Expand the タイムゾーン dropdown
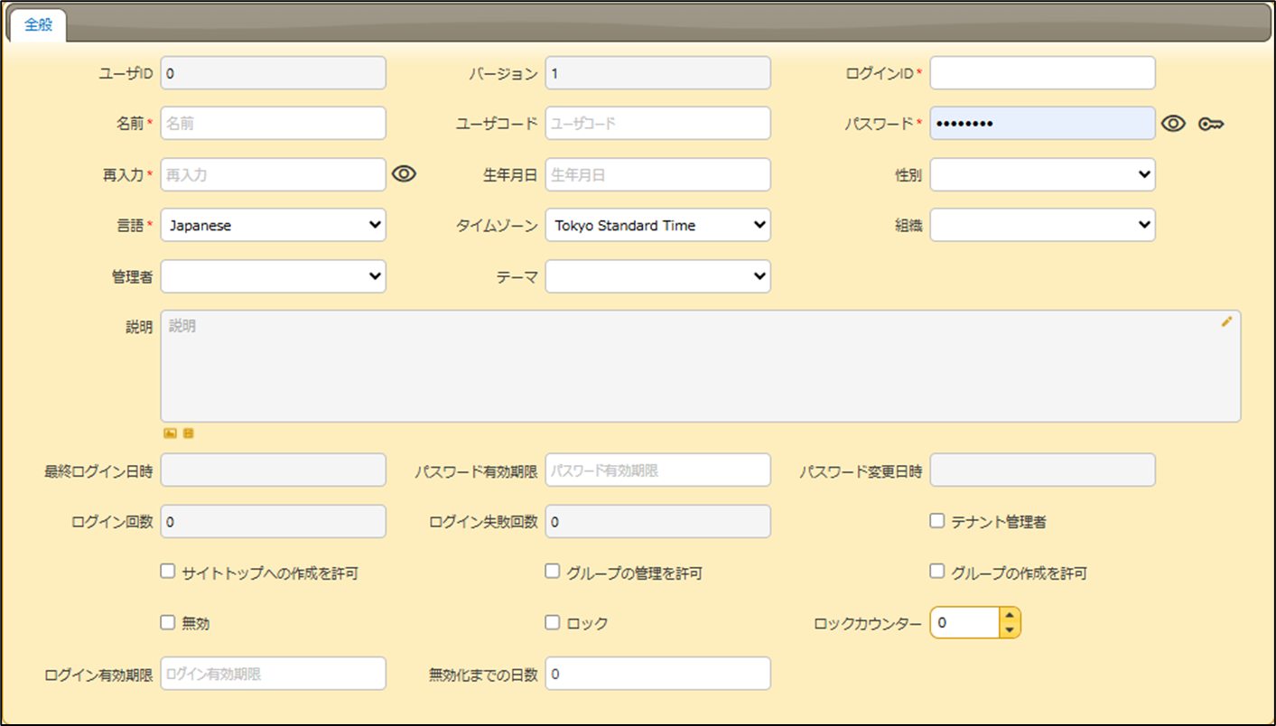The width and height of the screenshot is (1276, 726). (x=657, y=226)
